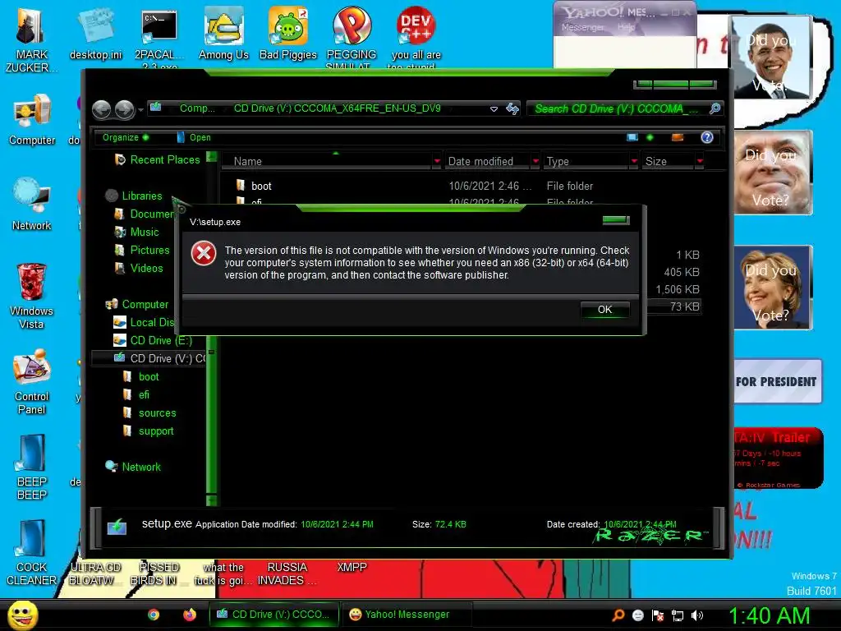Select the sources folder in navigation tree
Screen dimensions: 841x631
pyautogui.click(x=149, y=412)
